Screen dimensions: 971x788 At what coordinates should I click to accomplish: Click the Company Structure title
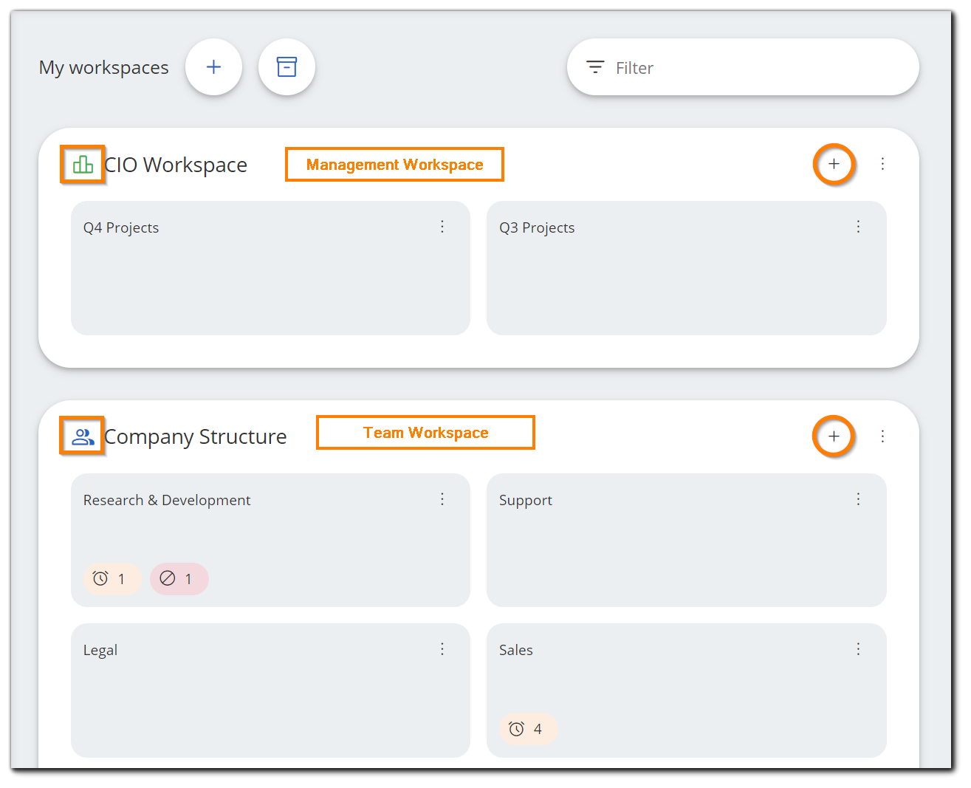(x=195, y=437)
